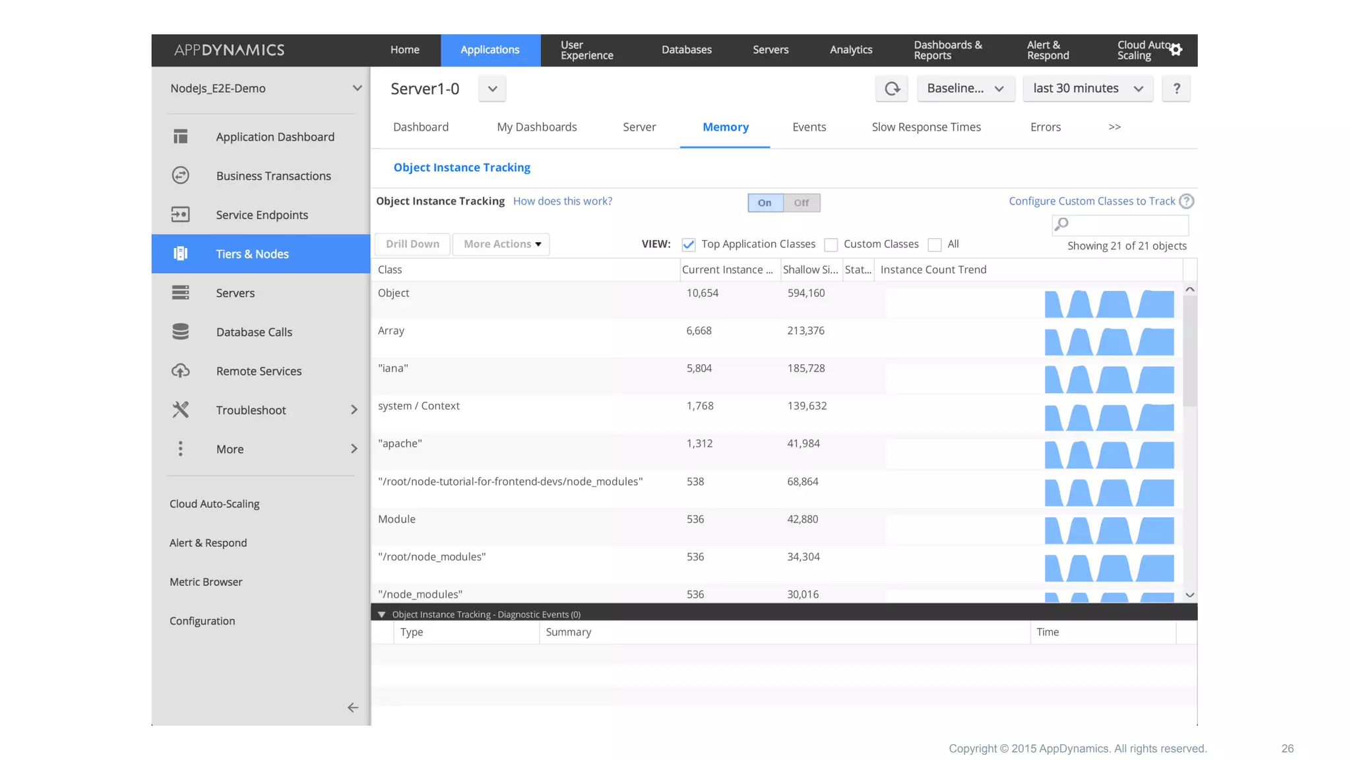Image resolution: width=1351 pixels, height=760 pixels.
Task: Open the Analytics menu
Action: tap(851, 49)
